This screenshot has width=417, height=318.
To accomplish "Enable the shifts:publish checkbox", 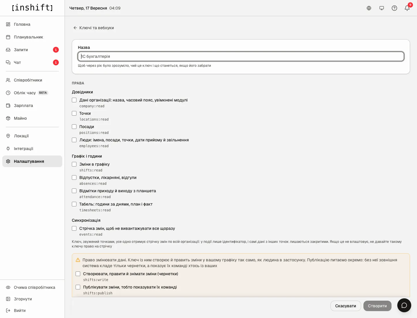I will [78, 287].
